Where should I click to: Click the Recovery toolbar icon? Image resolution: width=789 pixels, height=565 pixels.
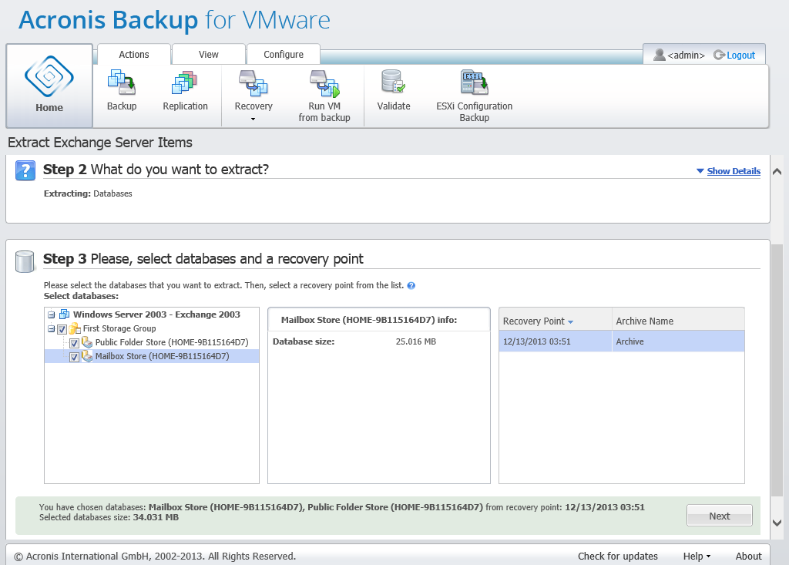pos(253,83)
